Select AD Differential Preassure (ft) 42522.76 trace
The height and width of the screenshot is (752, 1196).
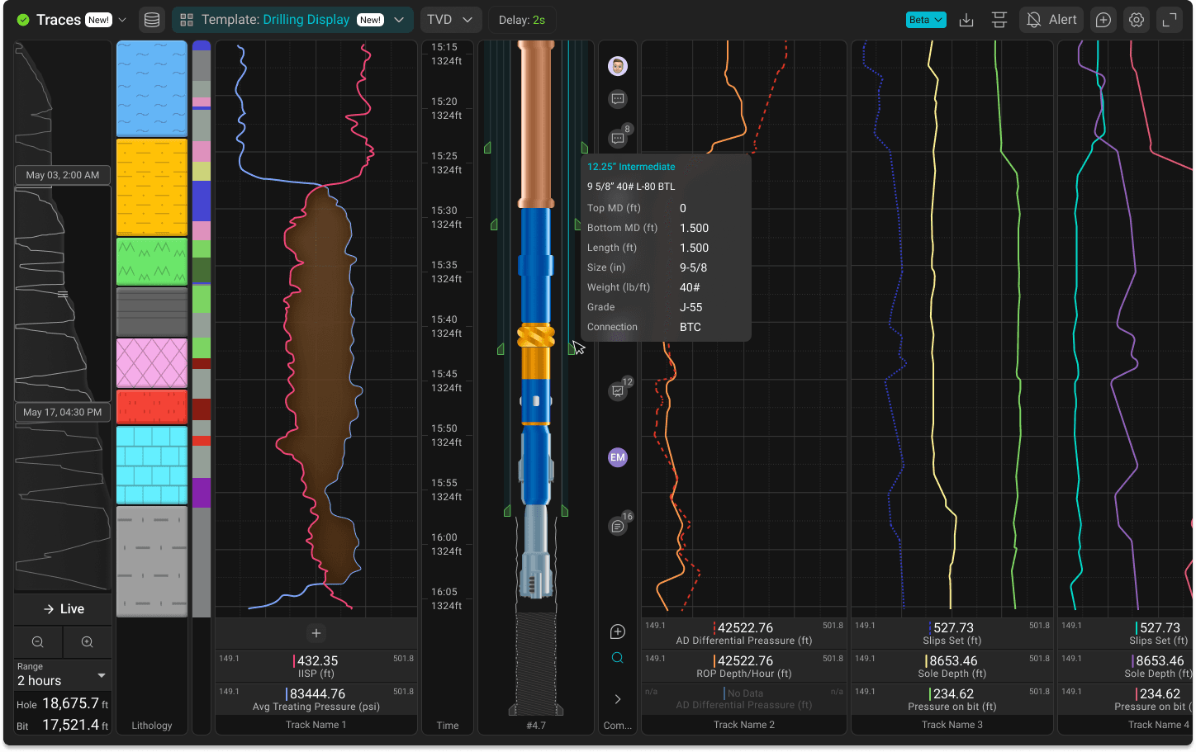tap(744, 633)
